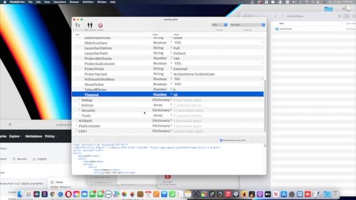
Task: Change class stepper for PickerMode String
Action: point(171,68)
